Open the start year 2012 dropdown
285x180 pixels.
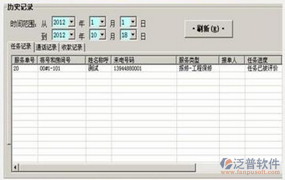pos(72,22)
